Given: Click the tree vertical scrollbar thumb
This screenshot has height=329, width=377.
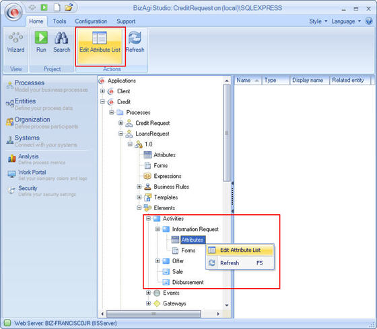Looking at the screenshot, I should pyautogui.click(x=226, y=133).
